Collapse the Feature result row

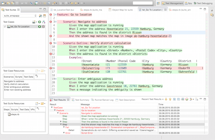55,110
